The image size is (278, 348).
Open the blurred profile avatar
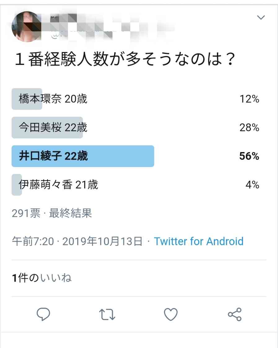click(26, 27)
